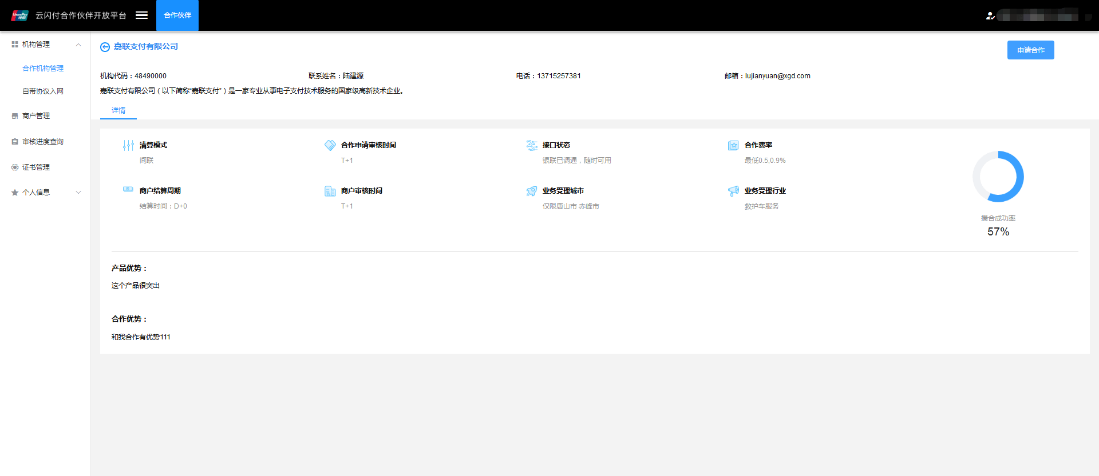Click the 个人信息 star icon
Screen dimensions: 1099x476
(x=15, y=193)
